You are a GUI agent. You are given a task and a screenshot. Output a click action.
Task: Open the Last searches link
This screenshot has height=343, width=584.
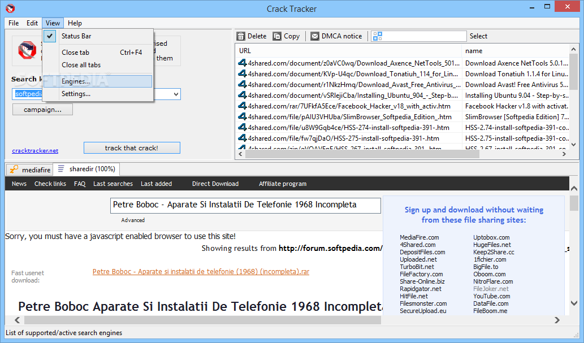point(113,184)
